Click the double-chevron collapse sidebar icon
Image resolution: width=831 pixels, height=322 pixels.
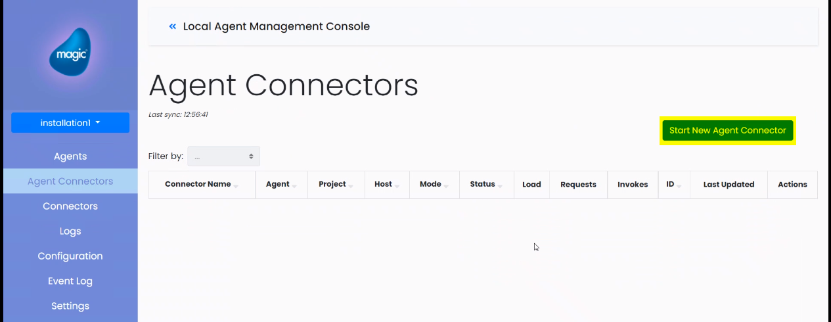(173, 26)
